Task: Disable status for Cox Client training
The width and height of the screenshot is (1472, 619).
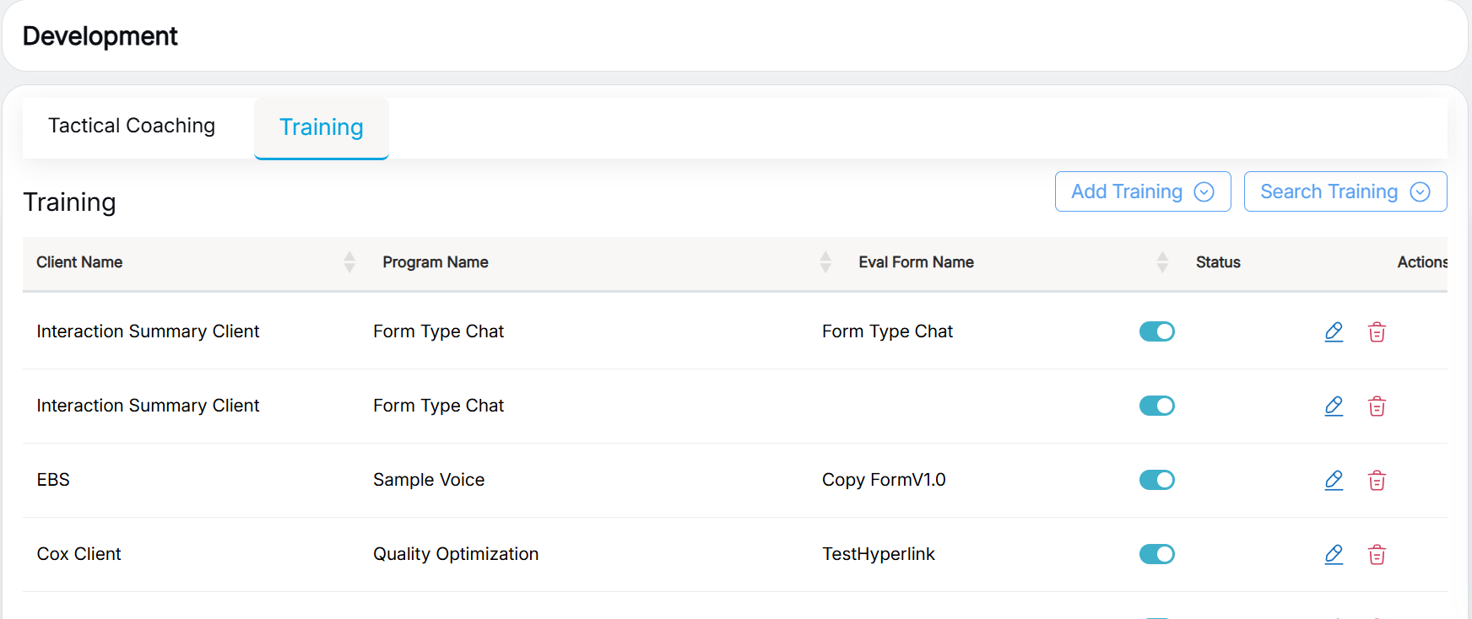Action: point(1156,554)
